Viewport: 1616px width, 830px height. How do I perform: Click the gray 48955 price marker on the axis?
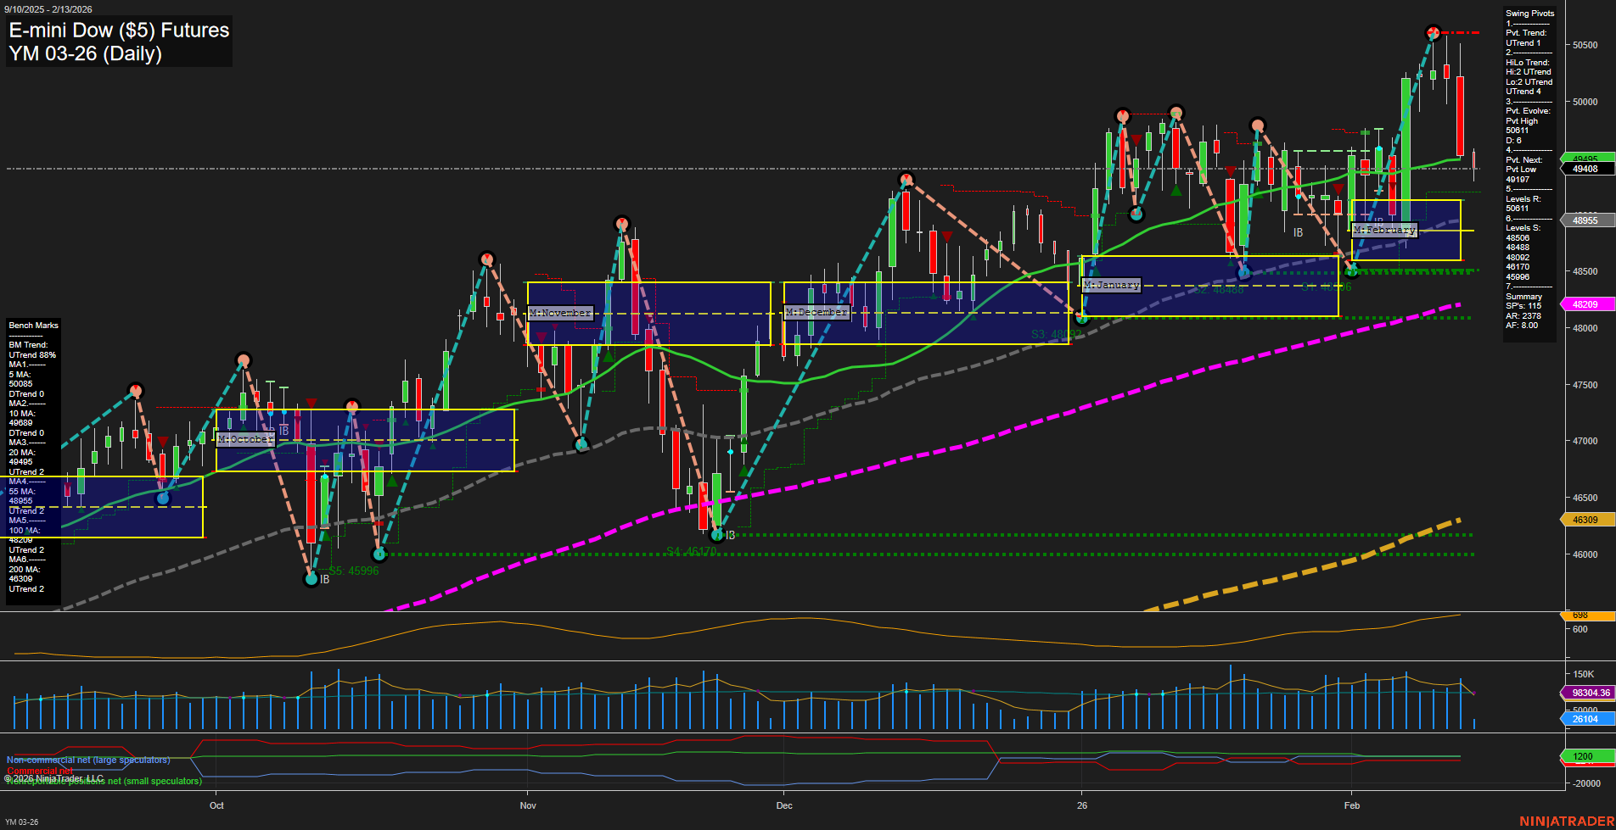[1585, 220]
